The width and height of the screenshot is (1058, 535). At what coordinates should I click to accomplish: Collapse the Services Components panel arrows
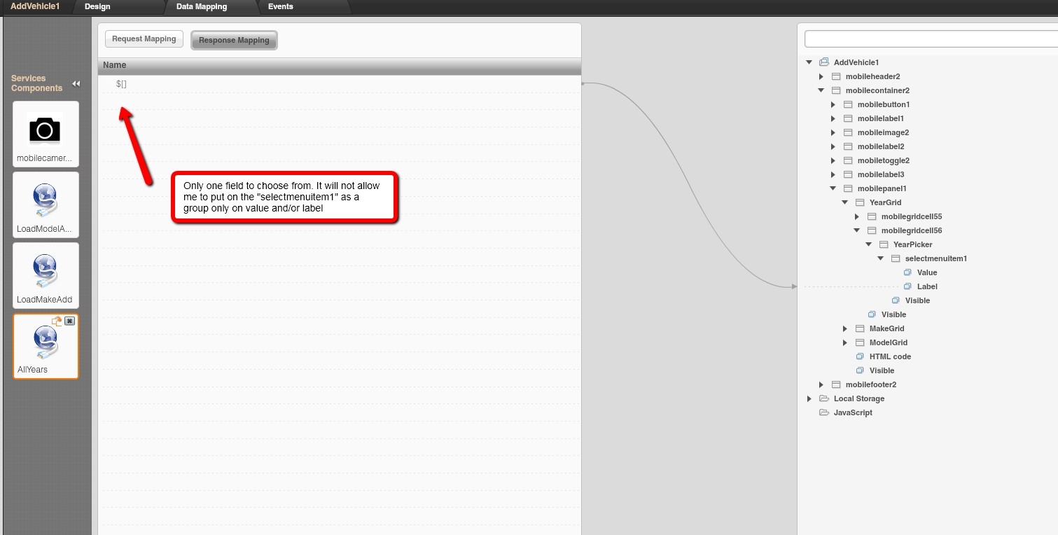(76, 83)
